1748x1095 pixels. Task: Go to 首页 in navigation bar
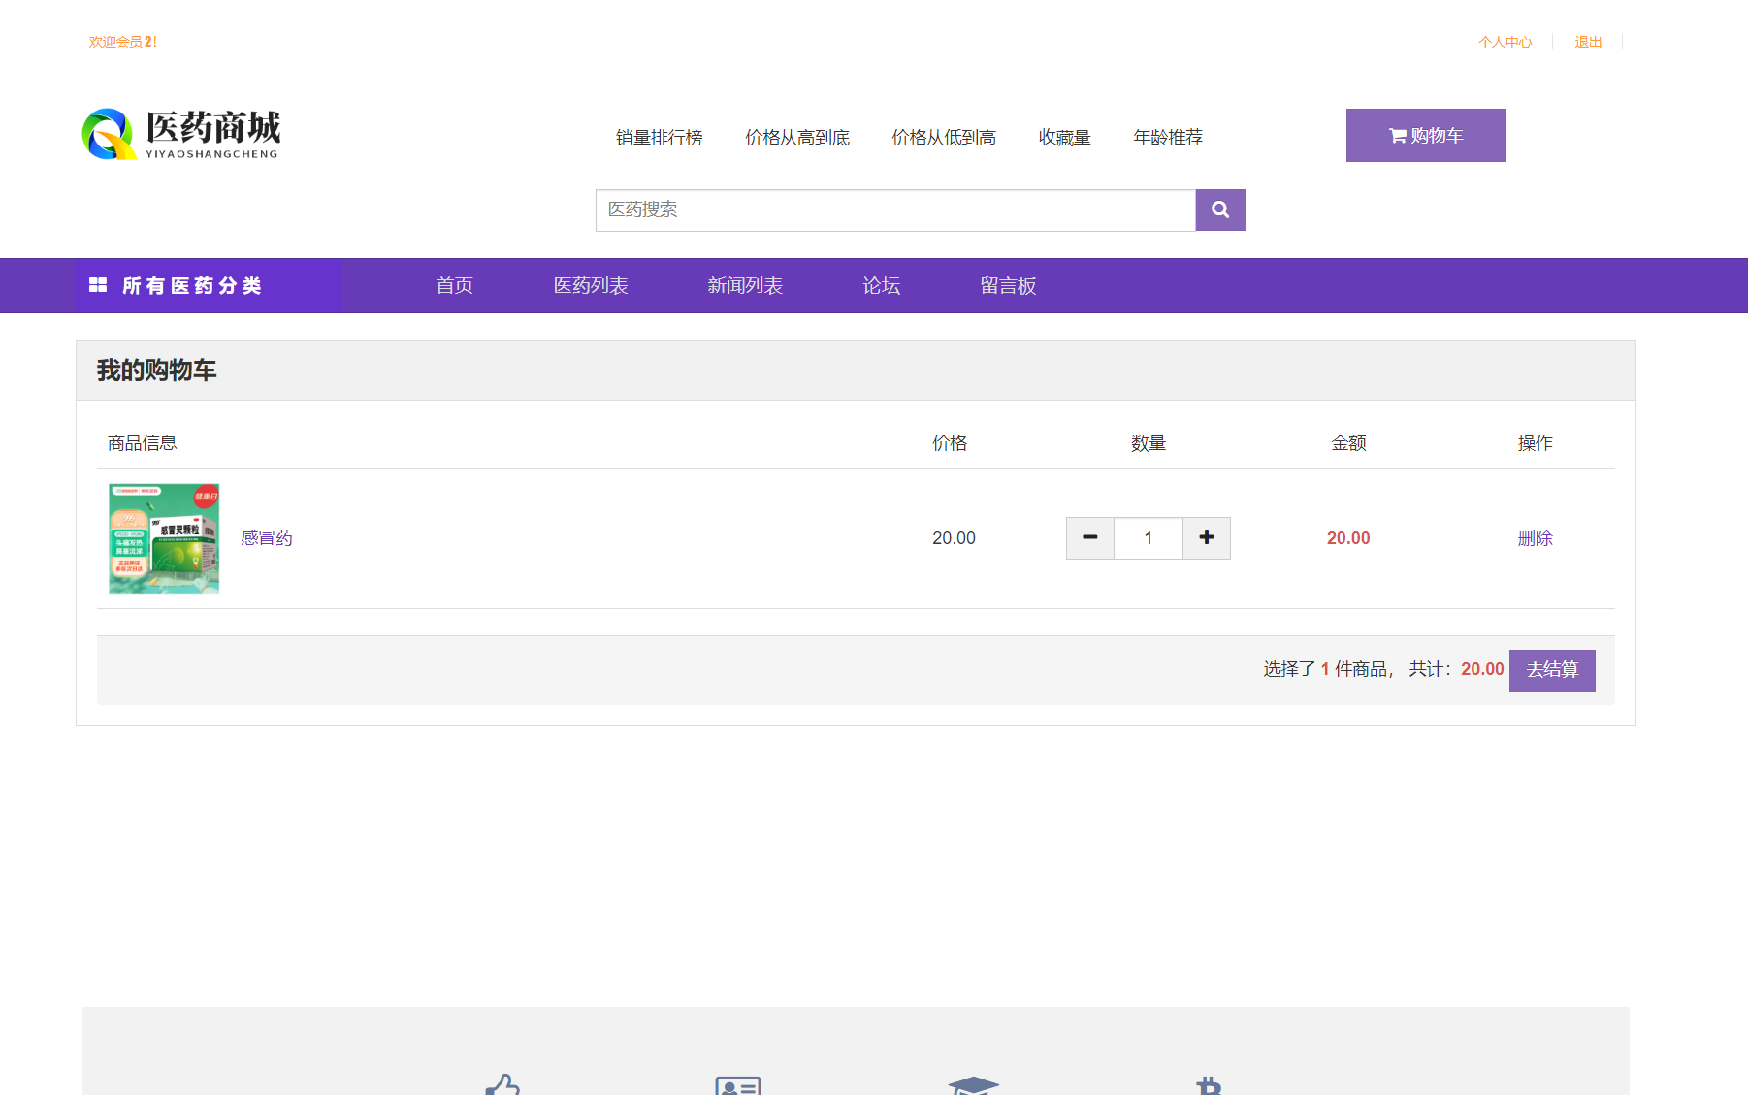coord(454,286)
